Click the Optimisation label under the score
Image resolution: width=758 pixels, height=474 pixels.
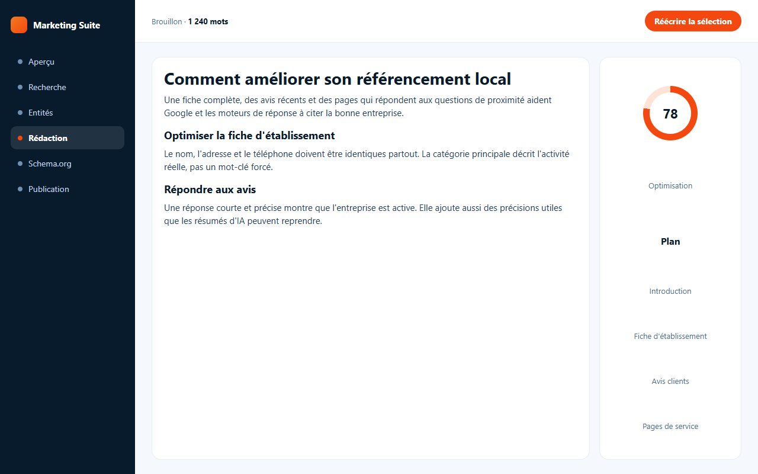[x=670, y=185]
